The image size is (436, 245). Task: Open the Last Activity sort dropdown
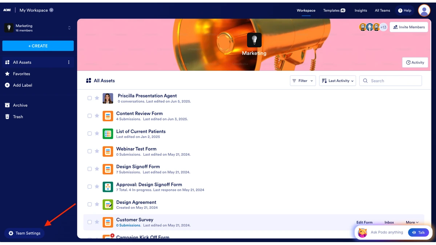(x=338, y=81)
